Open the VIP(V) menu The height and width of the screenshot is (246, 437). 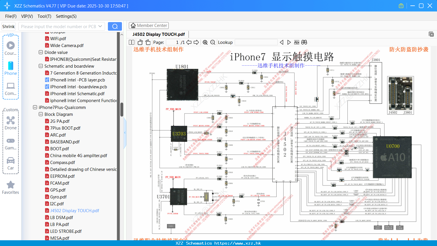27,16
